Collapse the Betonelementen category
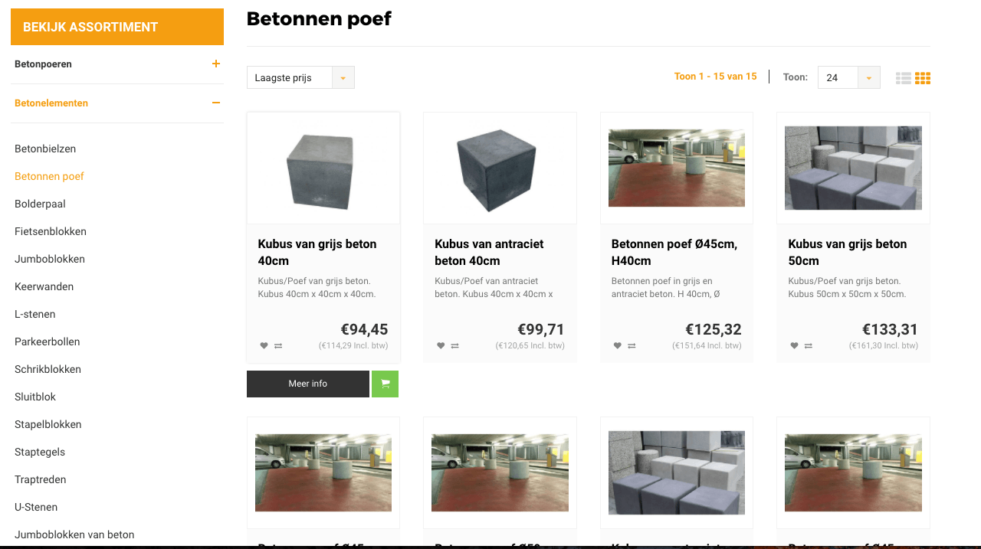 point(216,103)
